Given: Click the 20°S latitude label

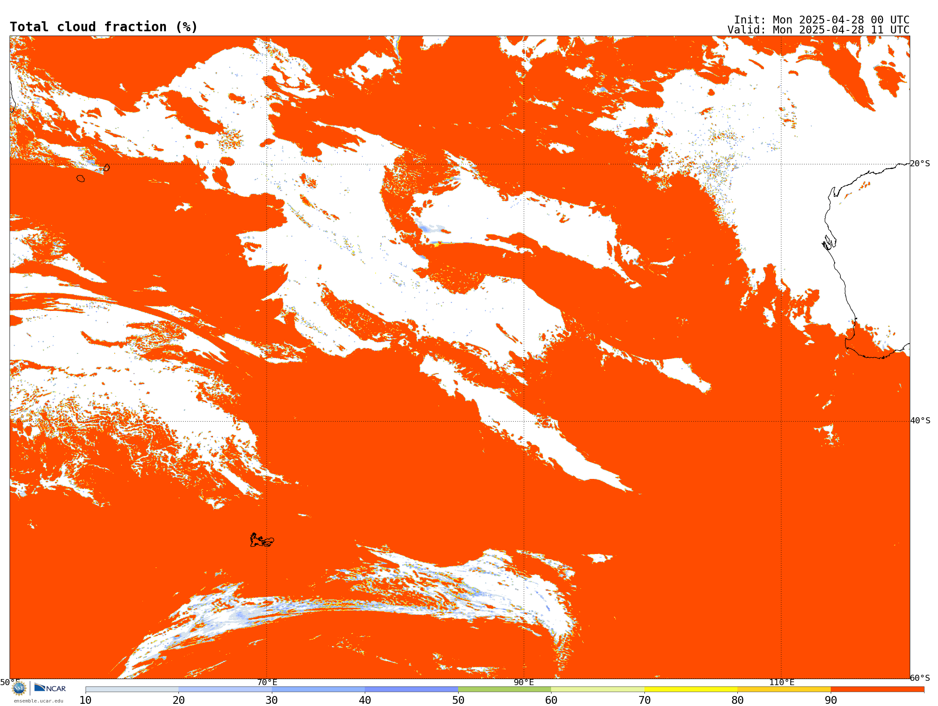Looking at the screenshot, I should pos(920,164).
